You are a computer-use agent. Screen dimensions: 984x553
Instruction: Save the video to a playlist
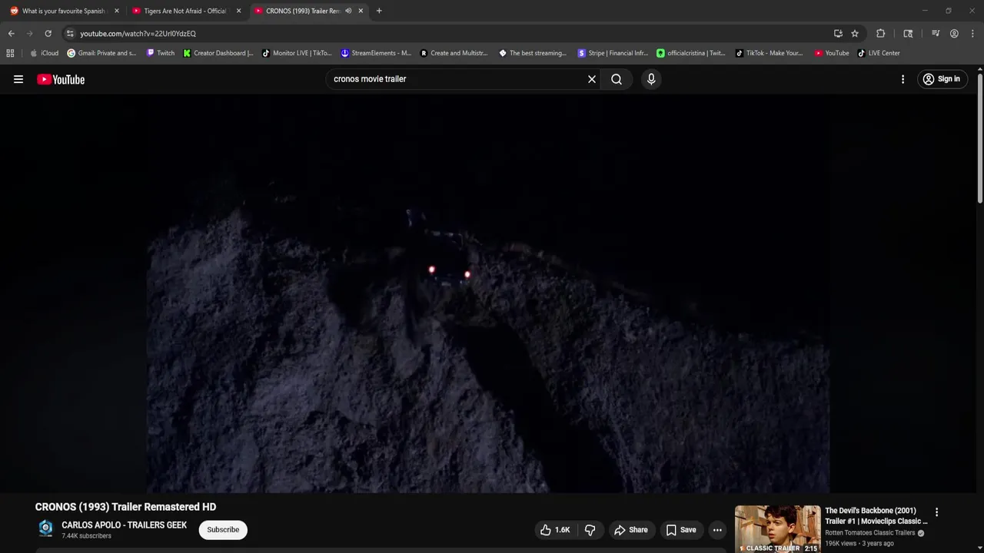[681, 530]
